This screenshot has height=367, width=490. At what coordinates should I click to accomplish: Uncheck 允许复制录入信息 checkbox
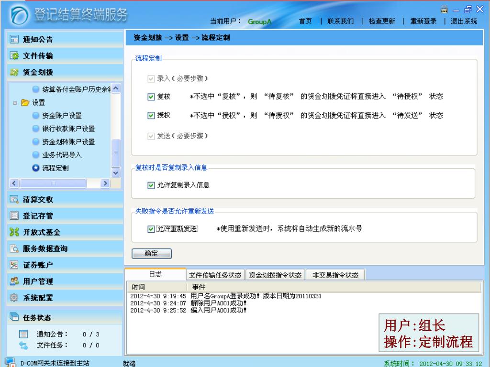click(151, 185)
